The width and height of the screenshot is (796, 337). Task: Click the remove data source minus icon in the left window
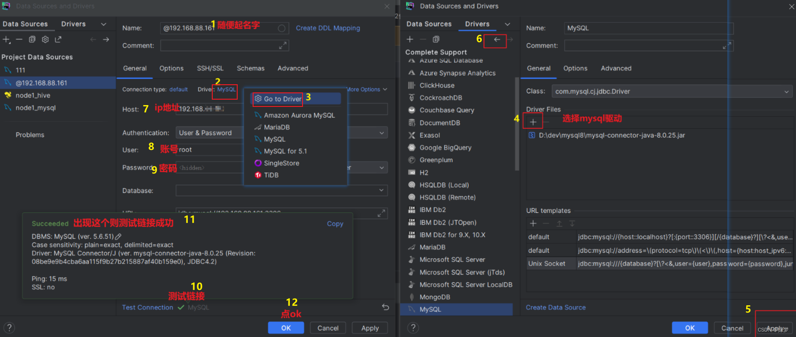[x=19, y=39]
